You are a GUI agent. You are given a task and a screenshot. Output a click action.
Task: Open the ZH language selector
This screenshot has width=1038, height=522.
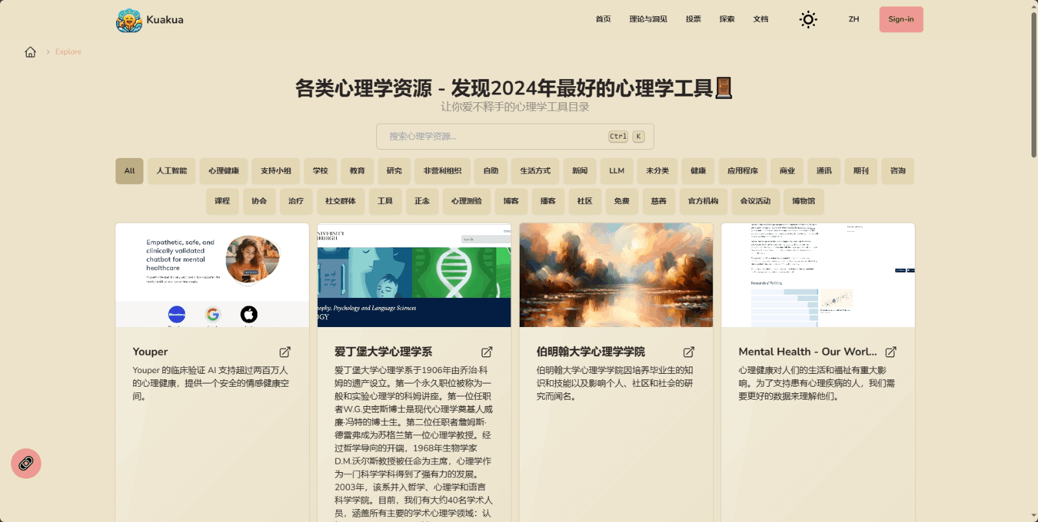853,19
